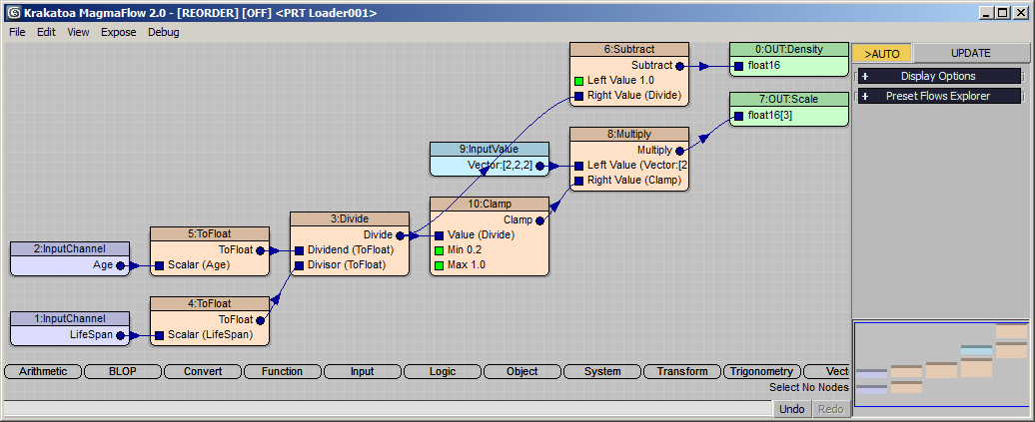Click the Right Value (Clamp) input socket
Screen dimensions: 1035x422
(578, 181)
